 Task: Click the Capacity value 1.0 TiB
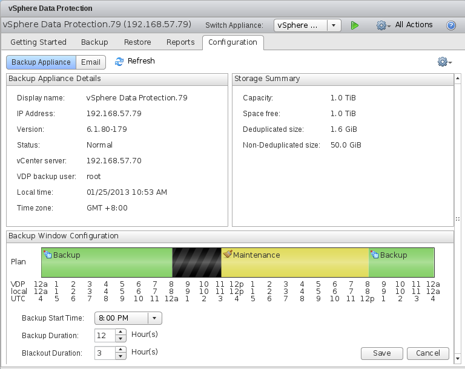(343, 98)
